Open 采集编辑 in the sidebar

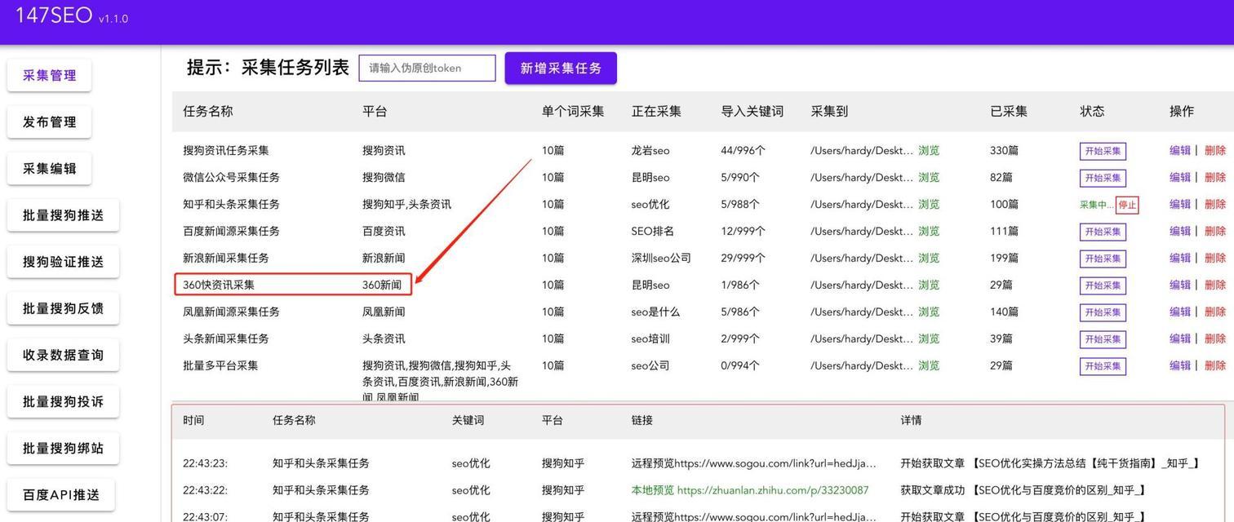coord(49,168)
